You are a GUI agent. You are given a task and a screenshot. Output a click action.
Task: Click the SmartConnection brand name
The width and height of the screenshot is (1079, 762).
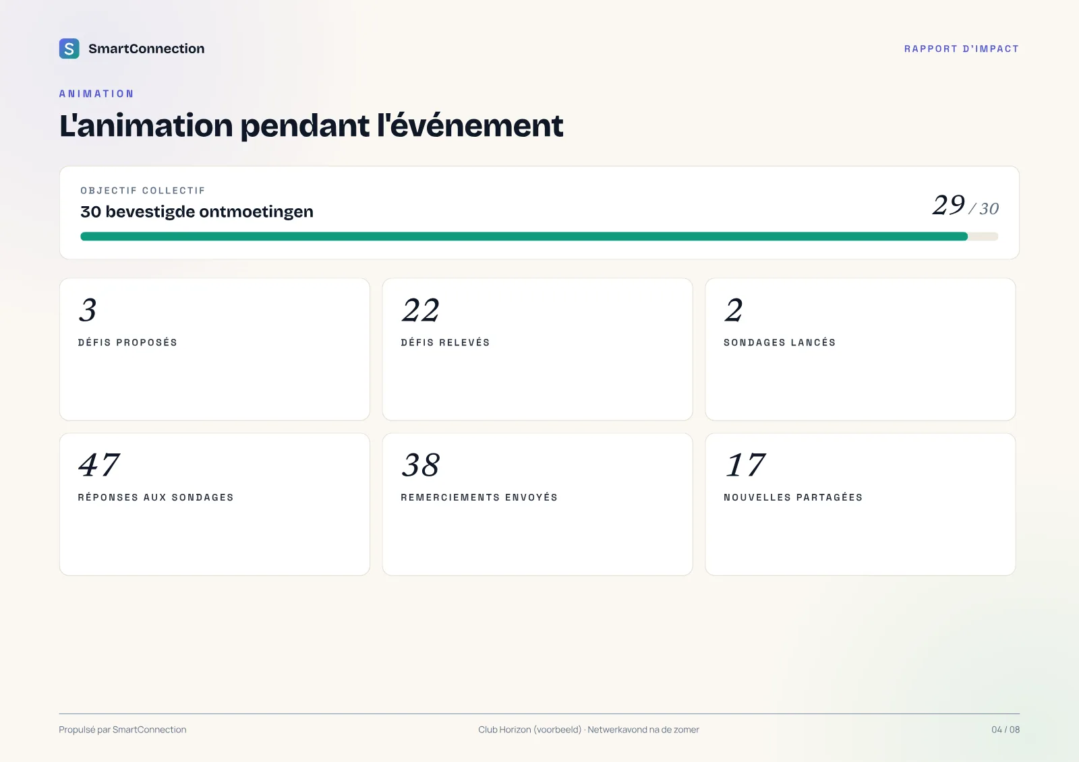tap(146, 49)
